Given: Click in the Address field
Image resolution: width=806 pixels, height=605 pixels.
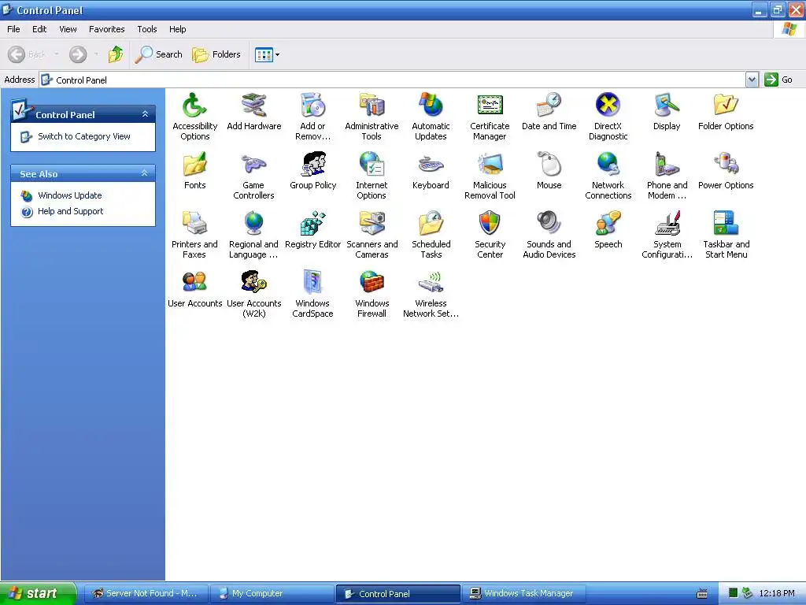Looking at the screenshot, I should tap(393, 80).
